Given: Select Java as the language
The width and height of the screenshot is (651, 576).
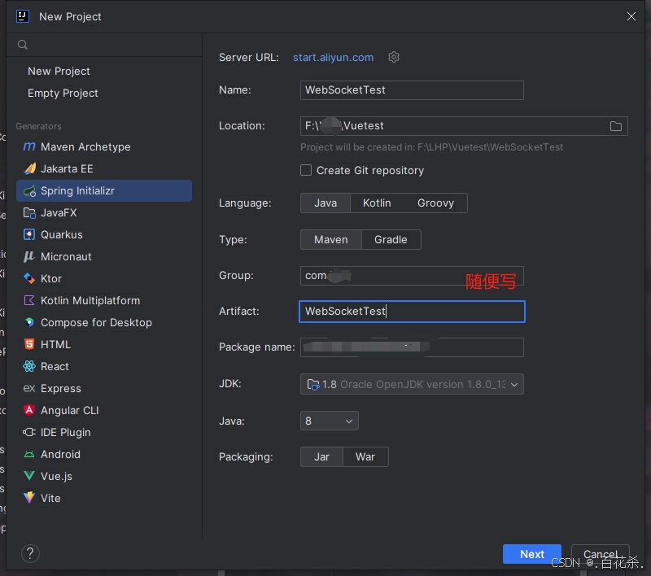Looking at the screenshot, I should pos(325,203).
